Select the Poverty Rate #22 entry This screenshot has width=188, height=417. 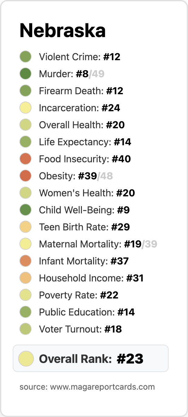pyautogui.click(x=69, y=295)
